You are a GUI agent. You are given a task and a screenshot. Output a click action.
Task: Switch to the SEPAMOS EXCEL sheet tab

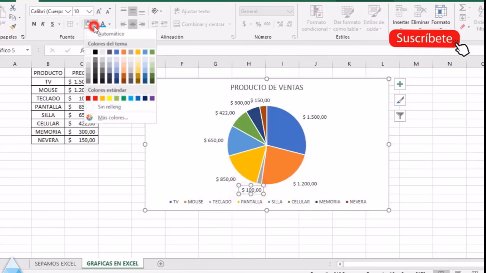[54, 263]
